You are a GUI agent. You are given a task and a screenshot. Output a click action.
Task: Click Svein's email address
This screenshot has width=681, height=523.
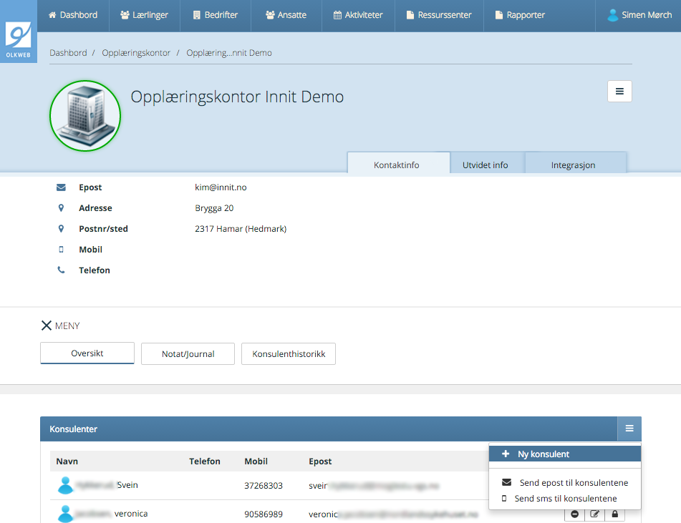(374, 486)
